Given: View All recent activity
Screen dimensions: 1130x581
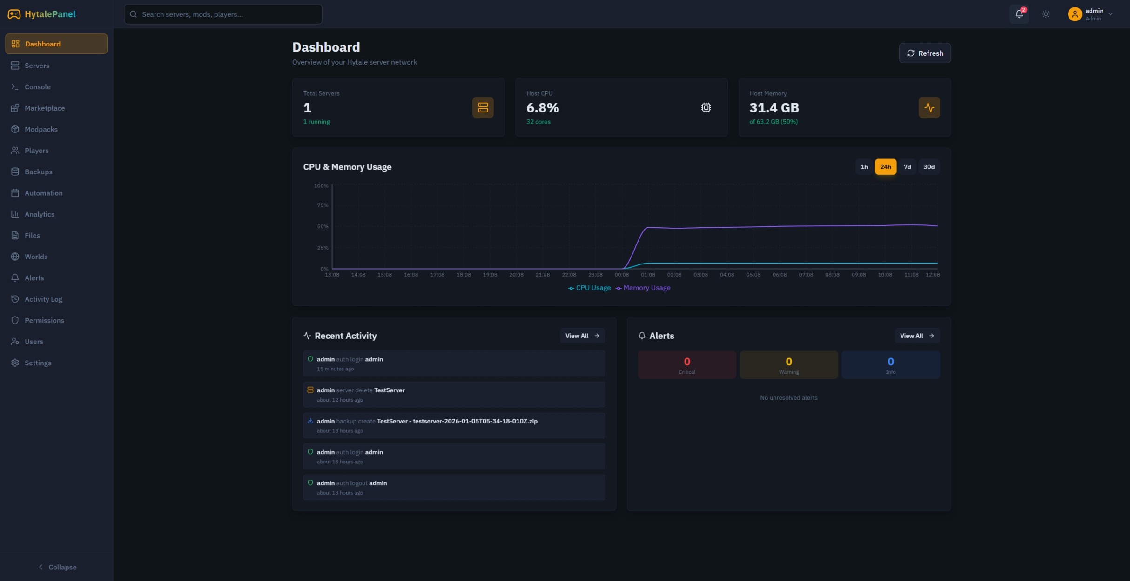Looking at the screenshot, I should pos(582,336).
